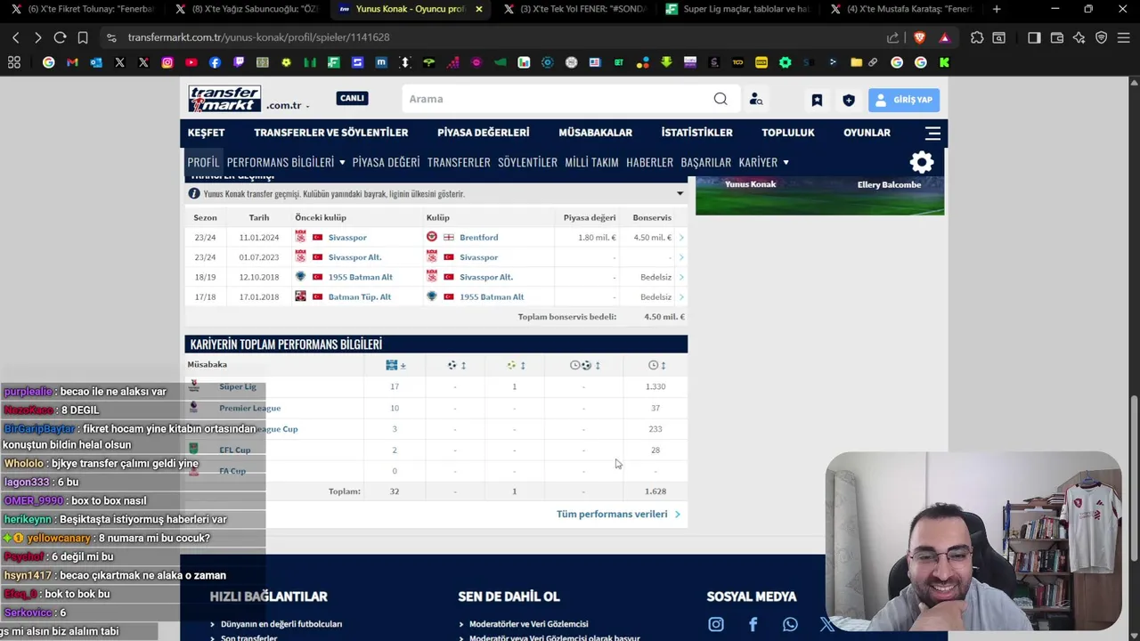This screenshot has width=1140, height=641.
Task: Click the browser reload button
Action: tap(60, 37)
